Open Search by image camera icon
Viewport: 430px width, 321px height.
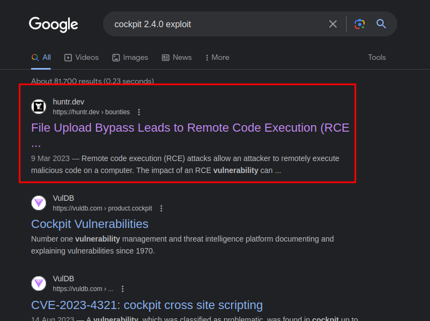[x=360, y=24]
